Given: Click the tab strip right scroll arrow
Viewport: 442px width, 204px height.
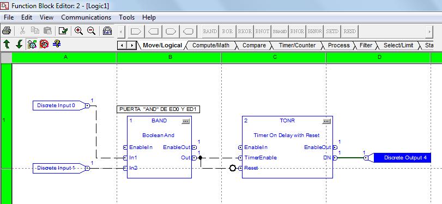Looking at the screenshot, I should tap(131, 45).
